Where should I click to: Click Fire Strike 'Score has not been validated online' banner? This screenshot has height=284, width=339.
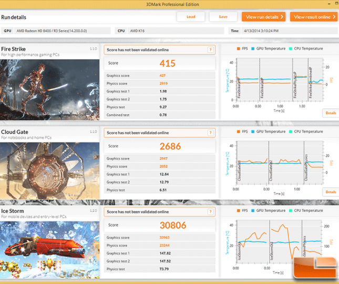pyautogui.click(x=160, y=50)
